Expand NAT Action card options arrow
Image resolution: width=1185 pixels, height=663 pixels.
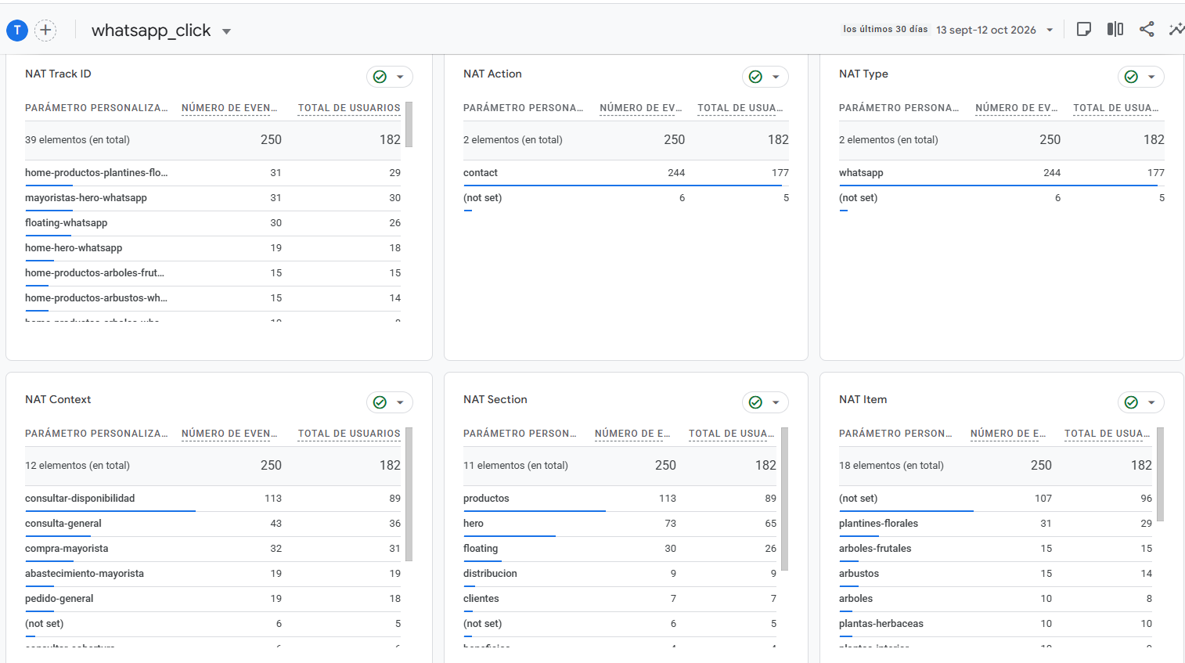click(x=776, y=77)
